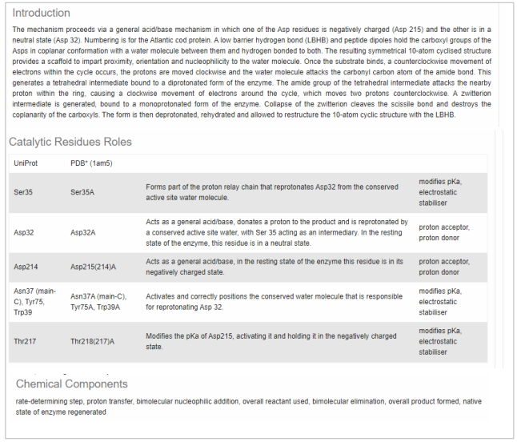Click the Catalytic Residues Roles heading

(70, 142)
